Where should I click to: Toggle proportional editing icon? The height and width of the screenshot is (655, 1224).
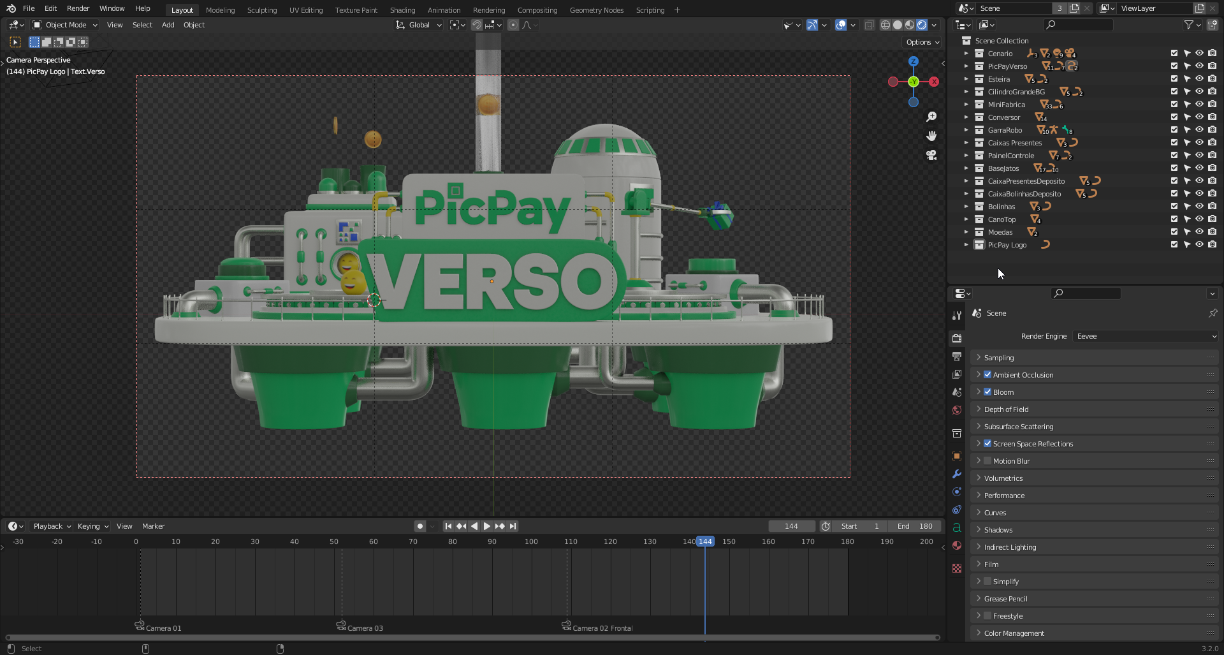click(513, 25)
